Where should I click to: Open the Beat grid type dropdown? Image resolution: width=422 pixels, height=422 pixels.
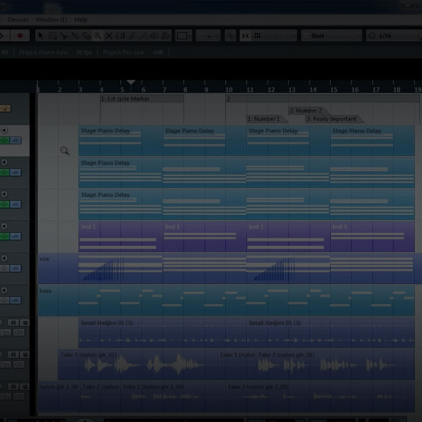[331, 35]
